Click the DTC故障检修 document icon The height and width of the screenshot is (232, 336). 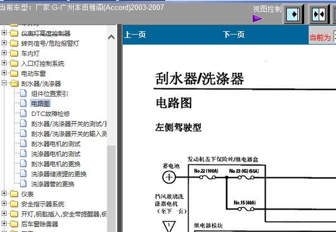[23, 113]
